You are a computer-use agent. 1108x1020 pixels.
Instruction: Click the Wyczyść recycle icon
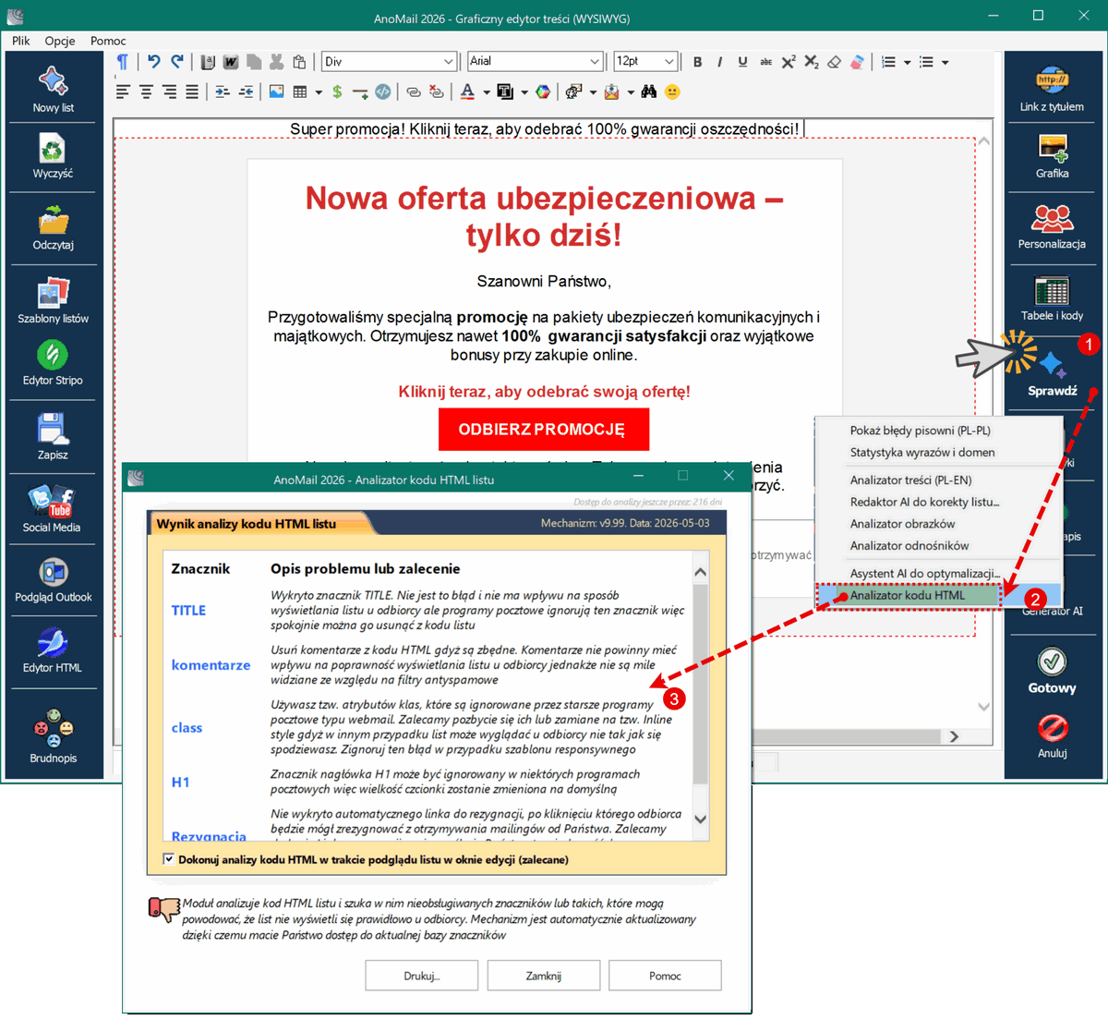click(53, 148)
